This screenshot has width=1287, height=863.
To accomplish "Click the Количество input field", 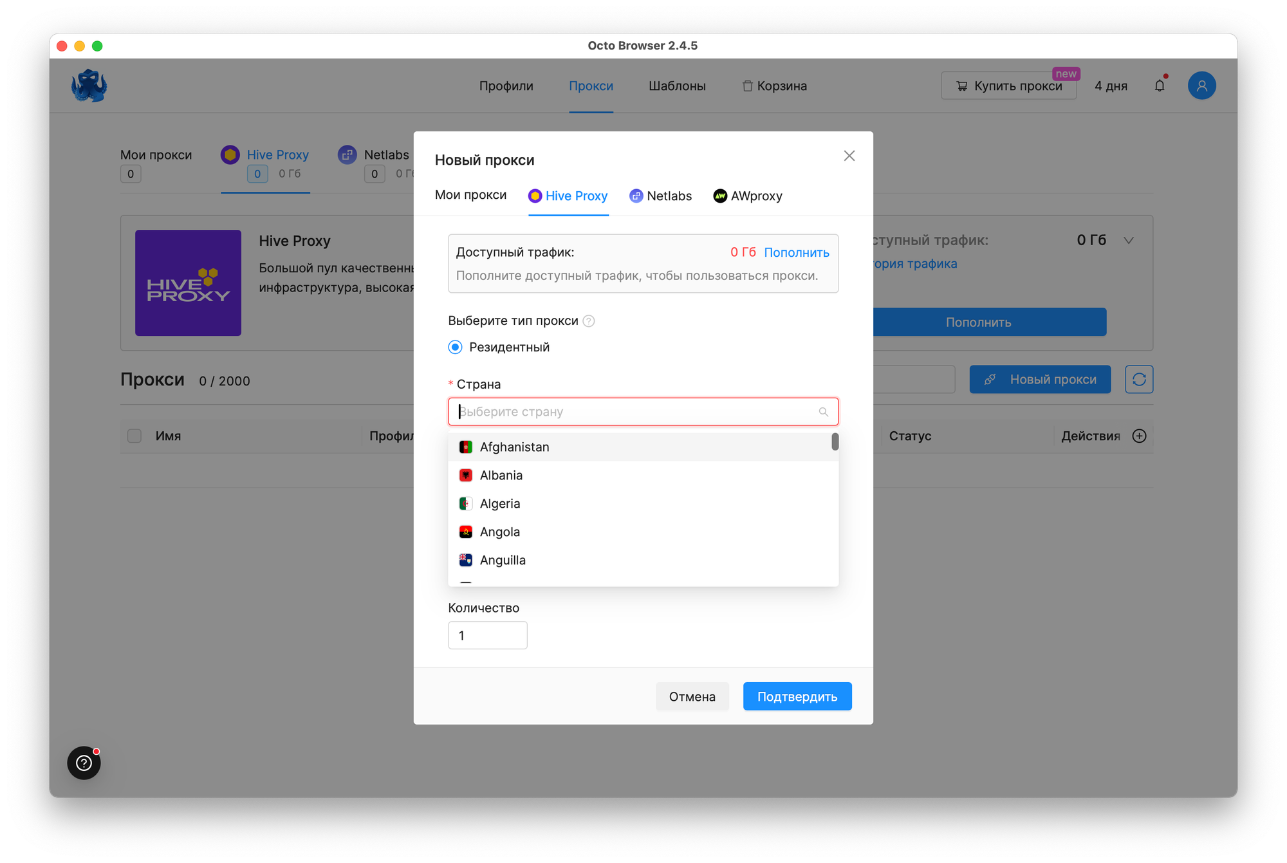I will click(x=487, y=636).
